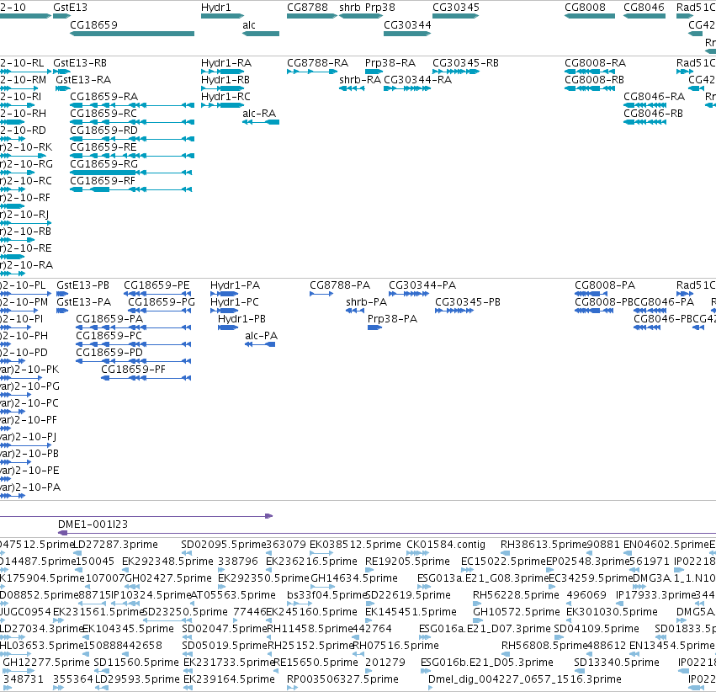The height and width of the screenshot is (692, 716).
Task: Select the CG8046-RA transcript
Action: [644, 105]
